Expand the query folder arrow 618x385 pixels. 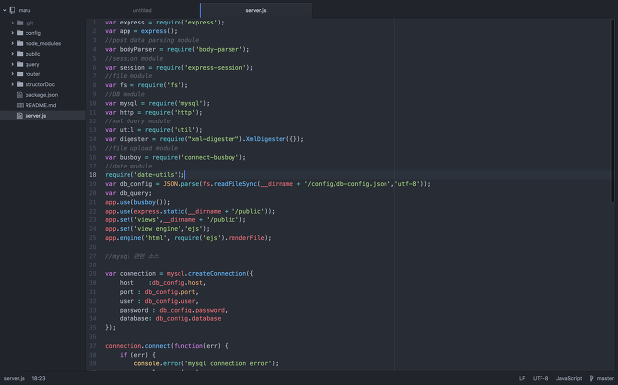coord(12,64)
